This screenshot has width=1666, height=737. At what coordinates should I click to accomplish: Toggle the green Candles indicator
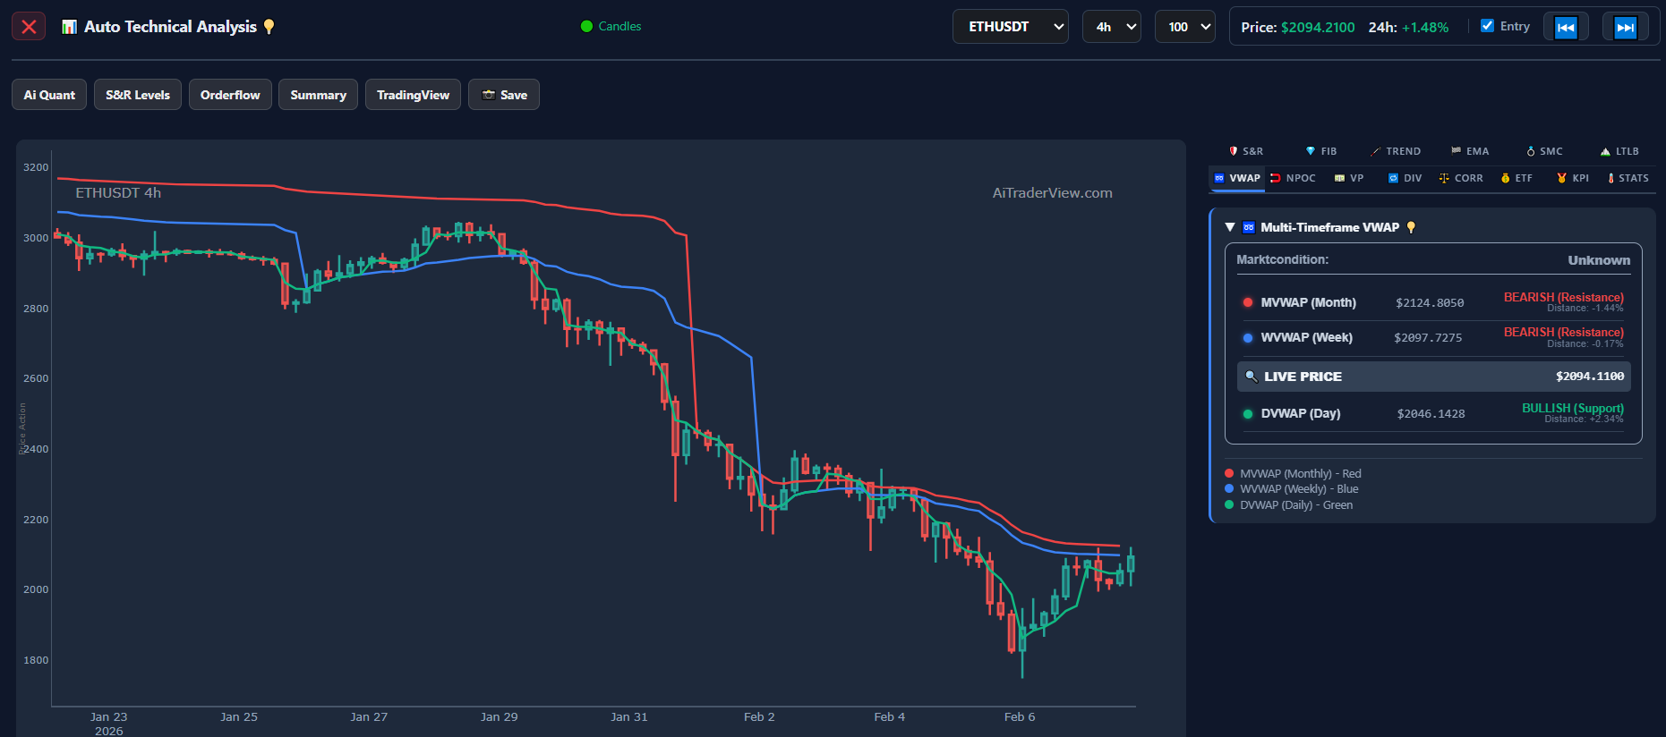click(611, 27)
